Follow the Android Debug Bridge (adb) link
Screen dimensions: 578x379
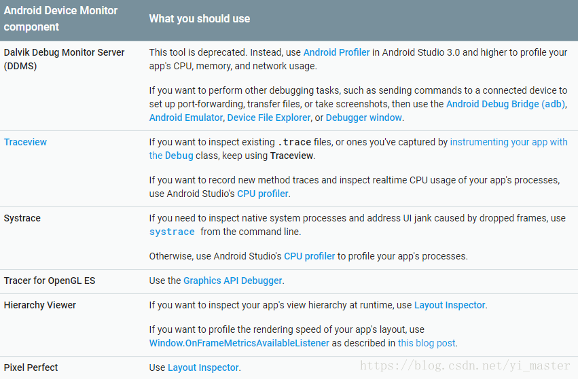[506, 104]
